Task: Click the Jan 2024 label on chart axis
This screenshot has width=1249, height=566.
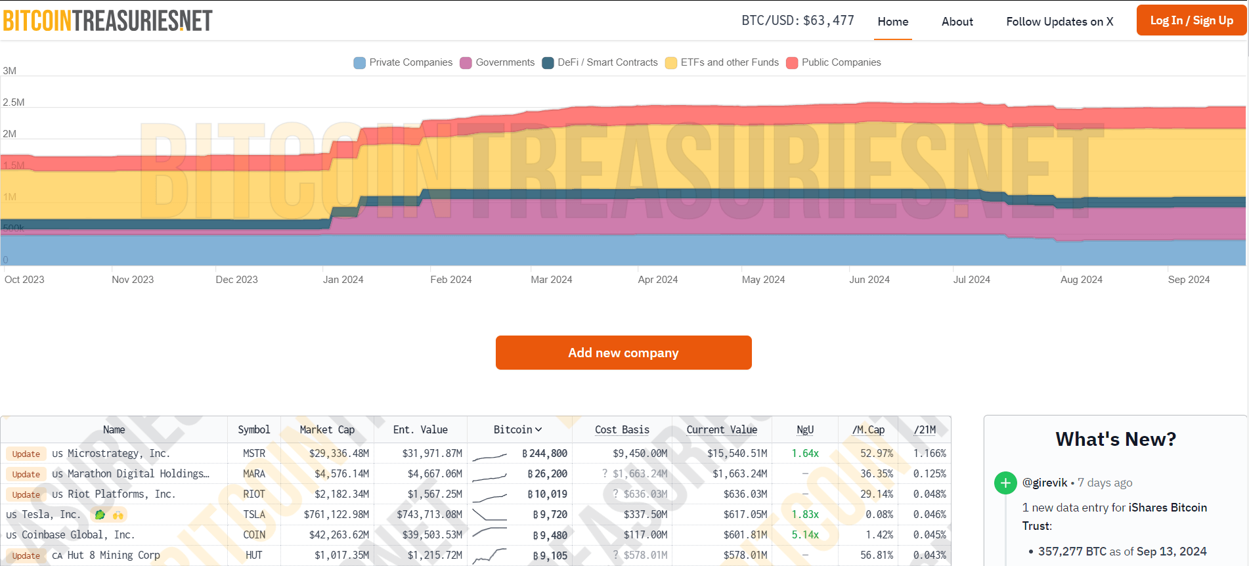Action: point(343,280)
